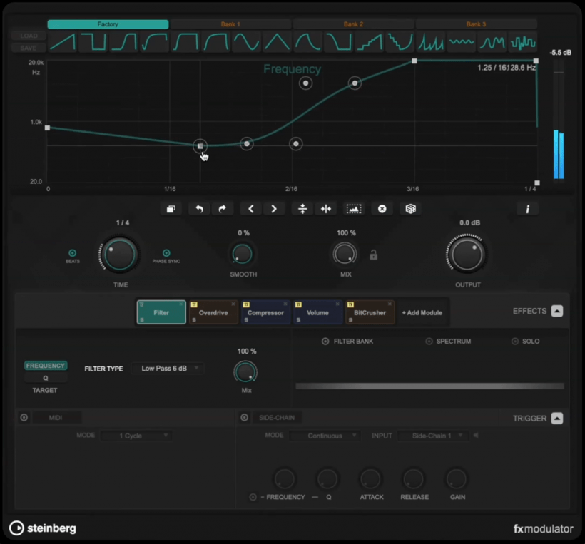
Task: Select the BitCrusher effect module
Action: coord(370,312)
